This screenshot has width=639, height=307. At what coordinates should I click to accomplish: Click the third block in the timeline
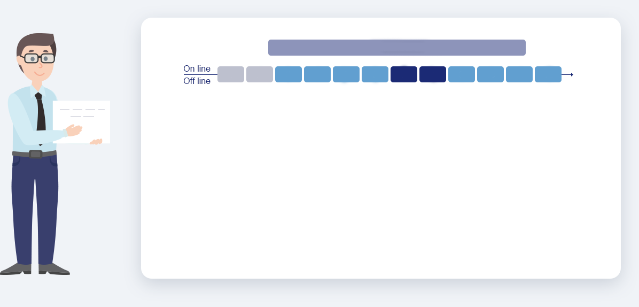click(289, 74)
